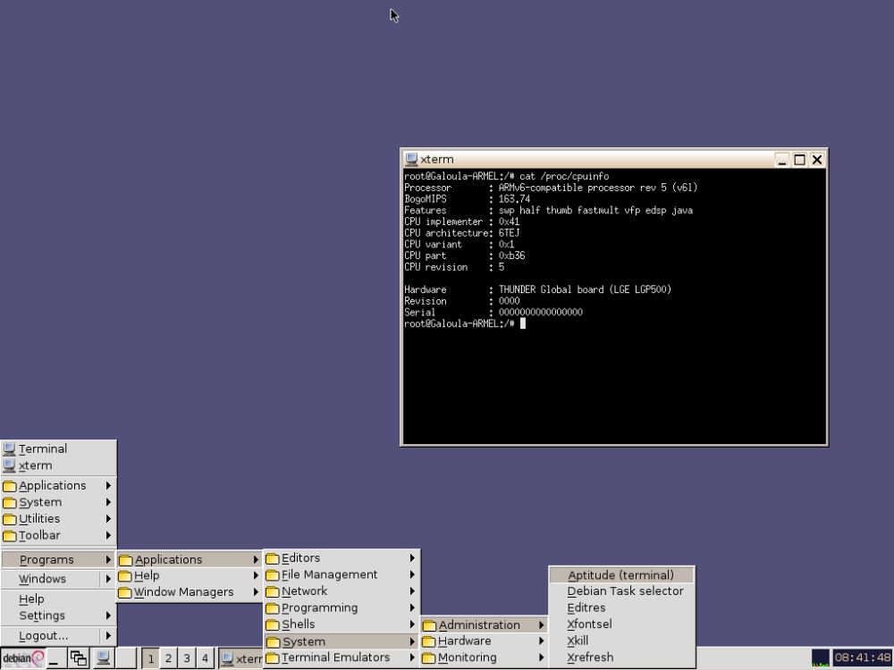Launch Aptitude (terminal)
894x670 pixels.
(621, 574)
